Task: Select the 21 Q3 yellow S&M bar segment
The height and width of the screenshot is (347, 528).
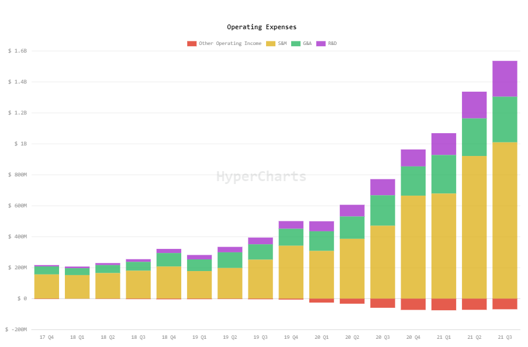Action: [x=505, y=220]
